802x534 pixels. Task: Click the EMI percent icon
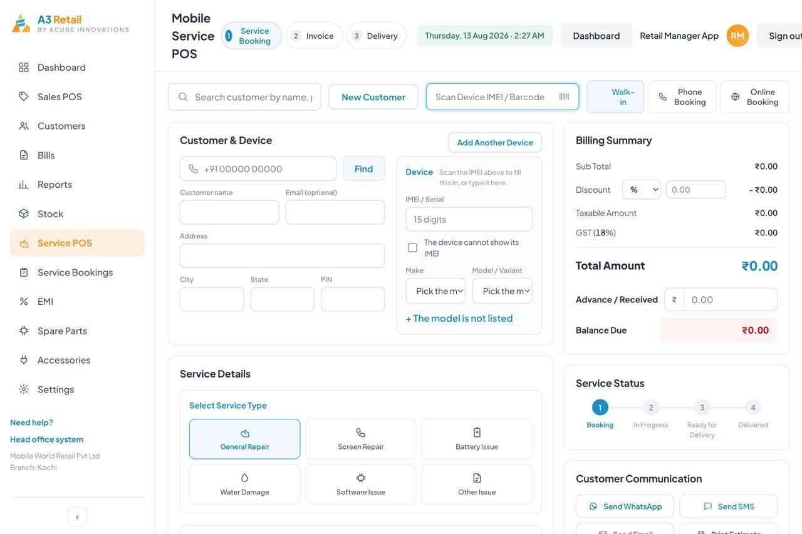point(24,302)
